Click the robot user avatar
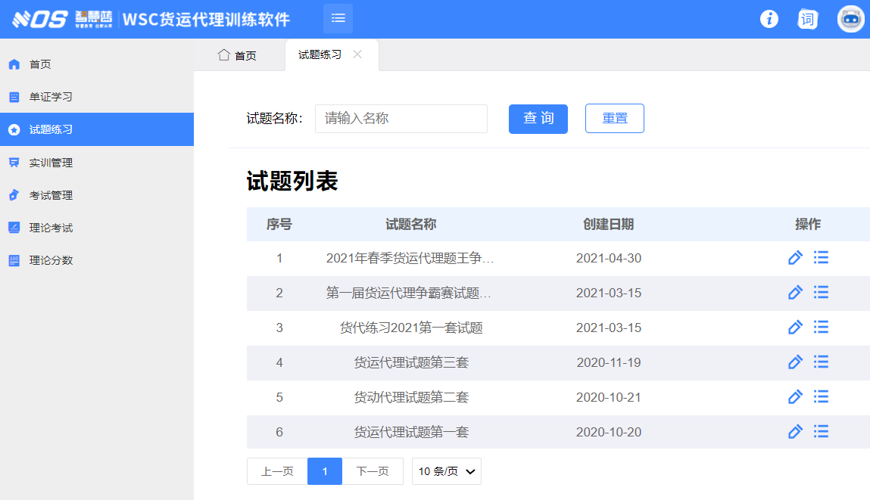The width and height of the screenshot is (870, 500). (x=850, y=19)
